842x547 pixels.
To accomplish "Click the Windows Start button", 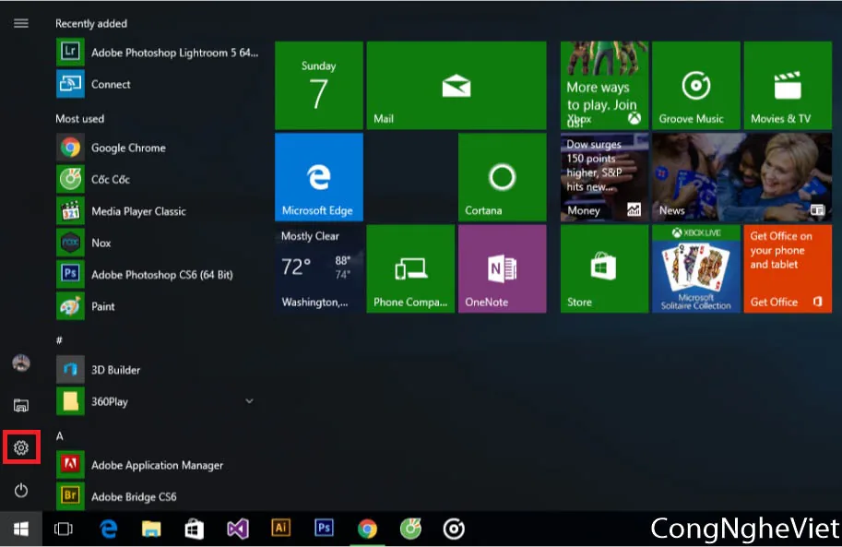I will pos(21,529).
